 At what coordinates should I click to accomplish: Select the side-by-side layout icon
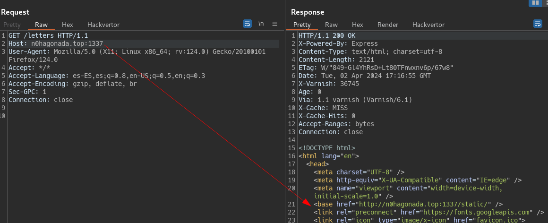pos(535,3)
